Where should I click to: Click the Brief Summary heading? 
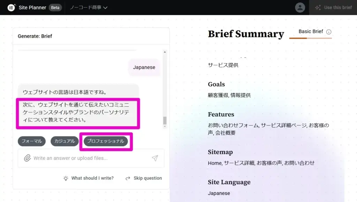click(x=246, y=34)
